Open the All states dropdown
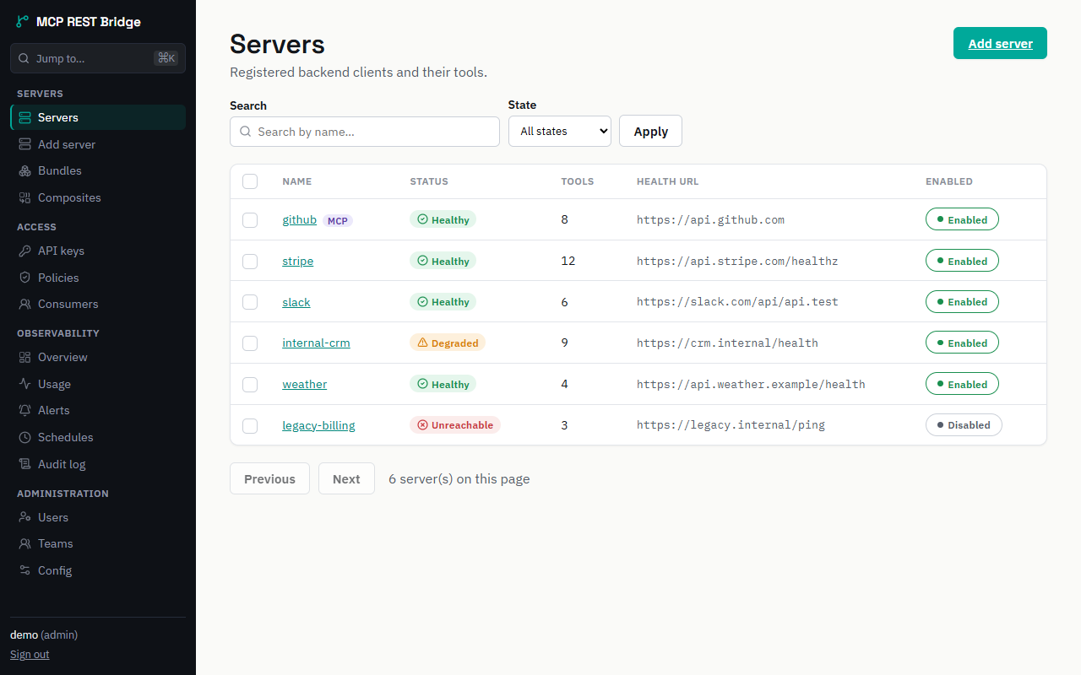This screenshot has width=1081, height=675. pyautogui.click(x=560, y=131)
